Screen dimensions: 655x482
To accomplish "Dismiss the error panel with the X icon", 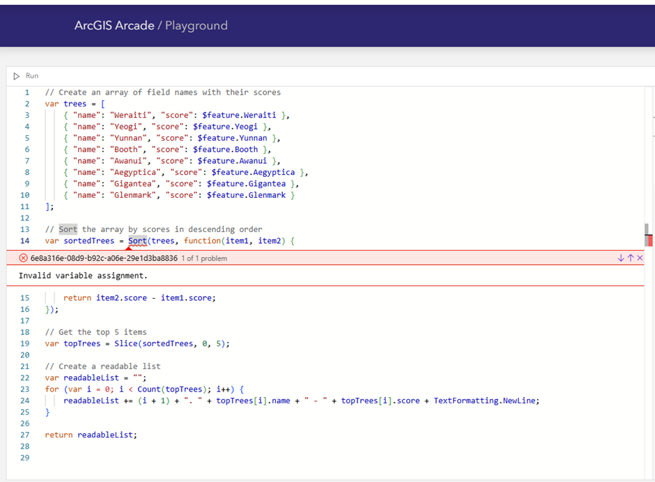I will click(x=640, y=257).
